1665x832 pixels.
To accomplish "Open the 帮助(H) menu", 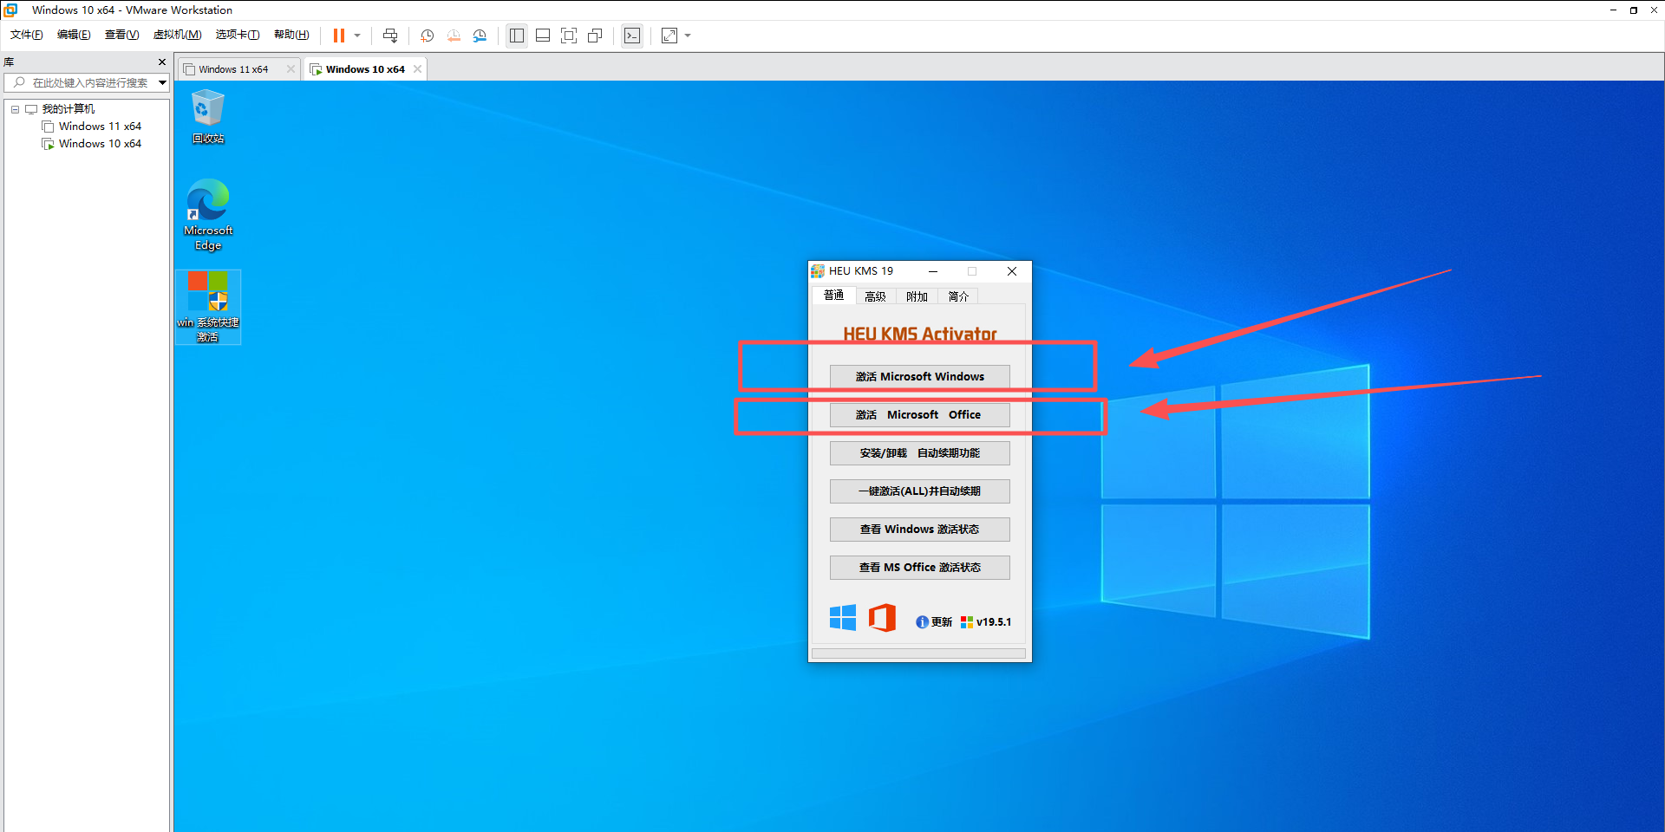I will 291,35.
